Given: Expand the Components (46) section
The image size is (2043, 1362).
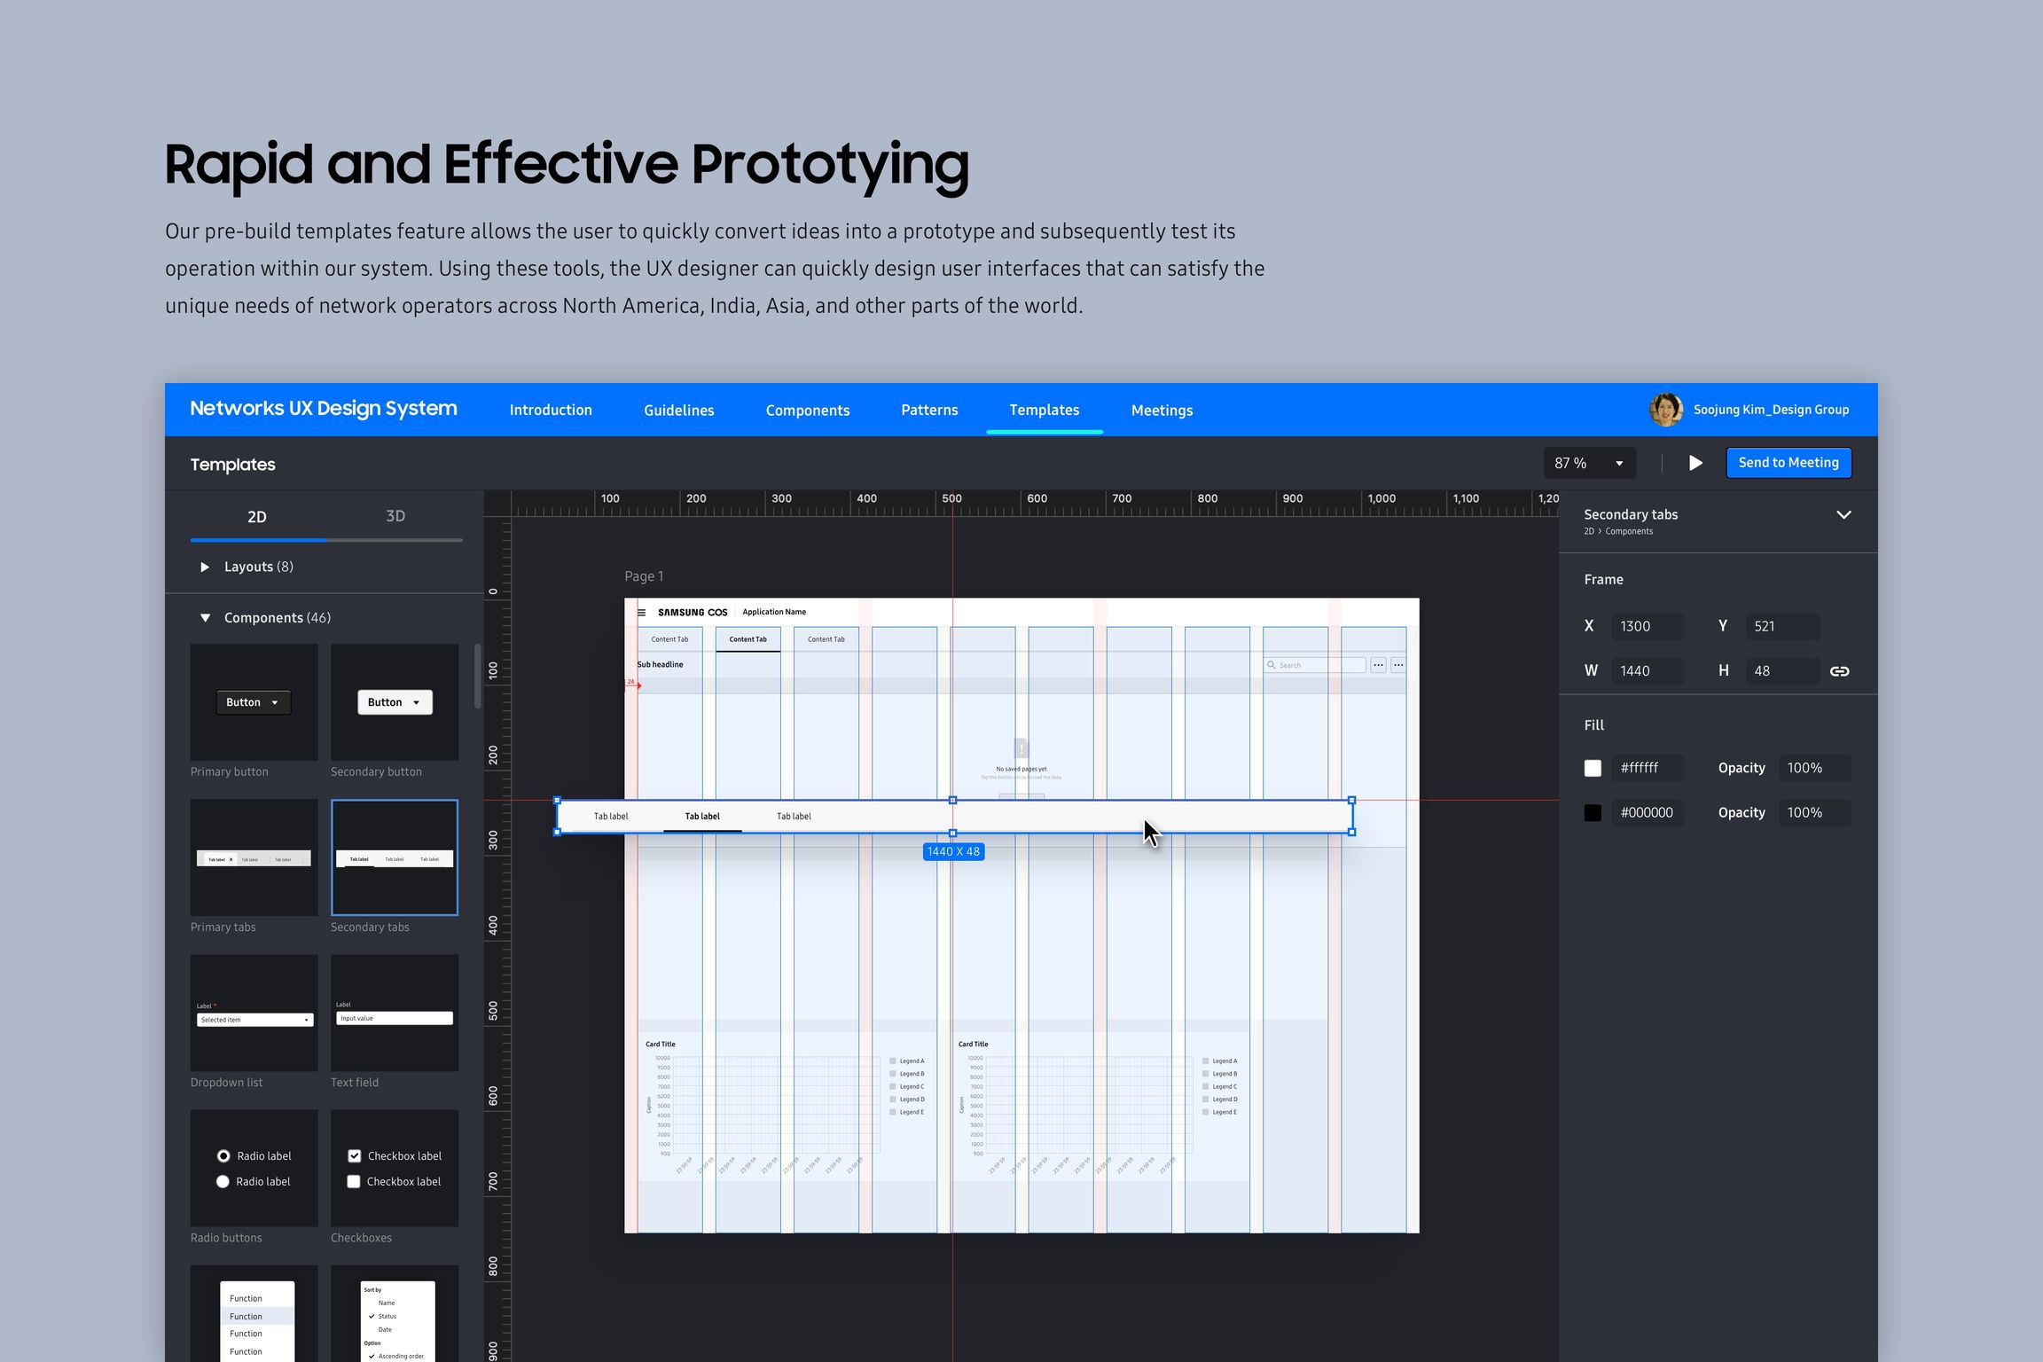Looking at the screenshot, I should click(207, 615).
